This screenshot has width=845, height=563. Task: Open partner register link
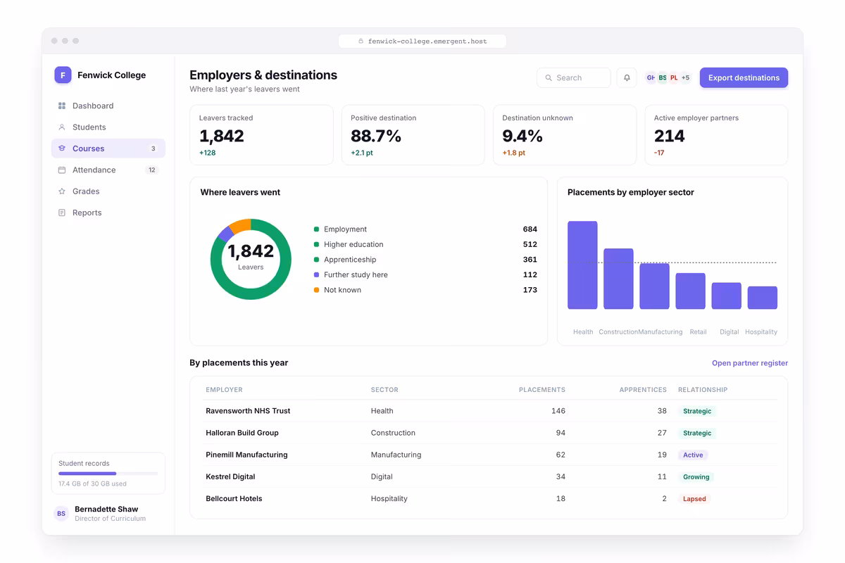(x=750, y=363)
